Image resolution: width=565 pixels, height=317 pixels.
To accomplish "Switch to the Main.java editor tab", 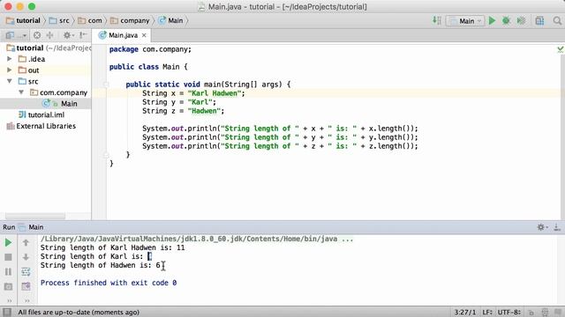I will click(123, 35).
